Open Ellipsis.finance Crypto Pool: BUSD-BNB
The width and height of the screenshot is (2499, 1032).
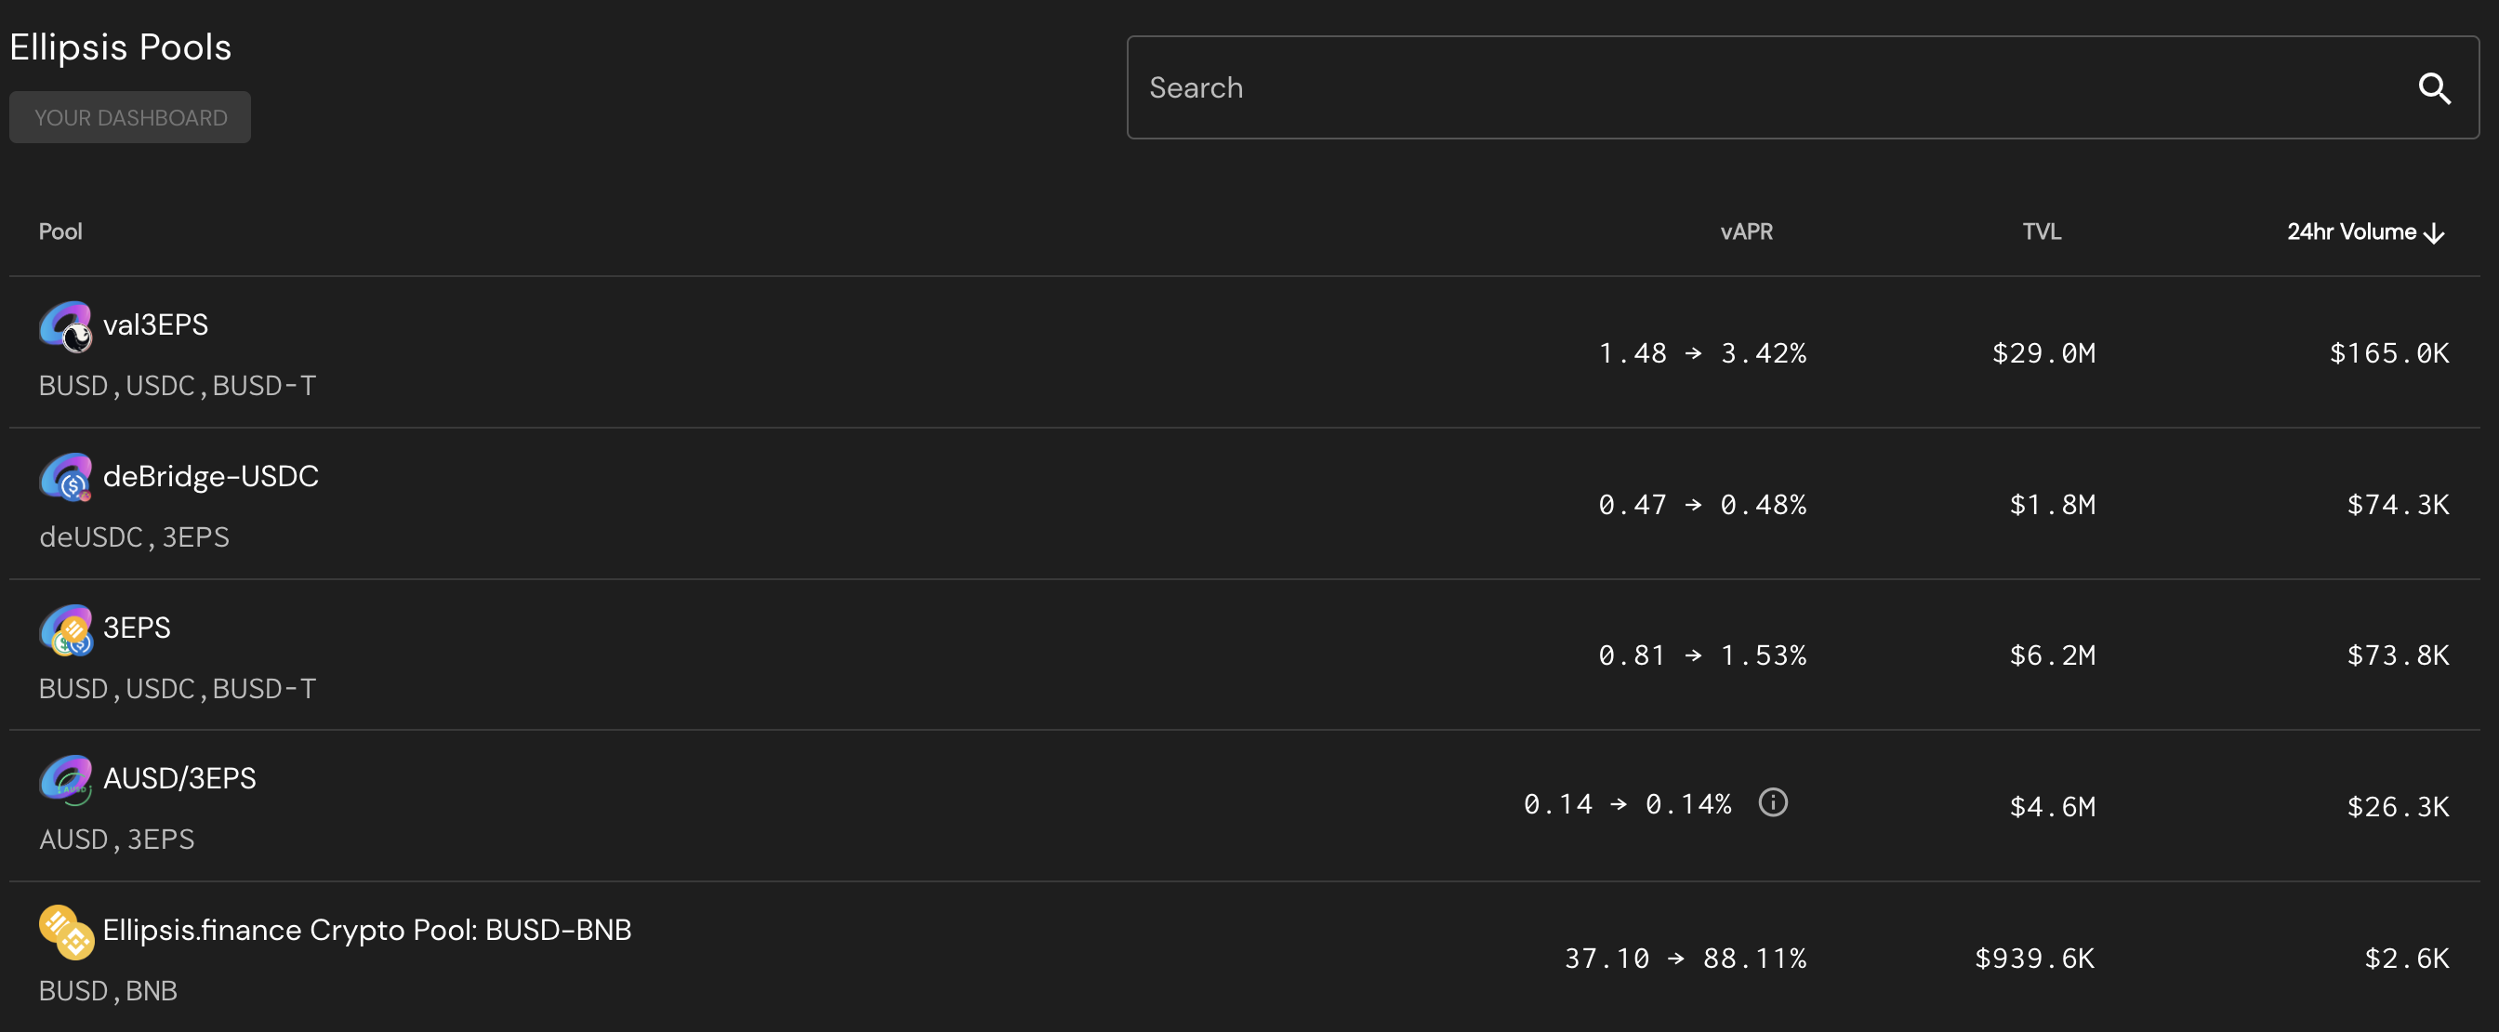click(x=366, y=929)
